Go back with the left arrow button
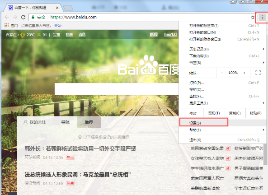This screenshot has height=195, width=268. pos(7,17)
